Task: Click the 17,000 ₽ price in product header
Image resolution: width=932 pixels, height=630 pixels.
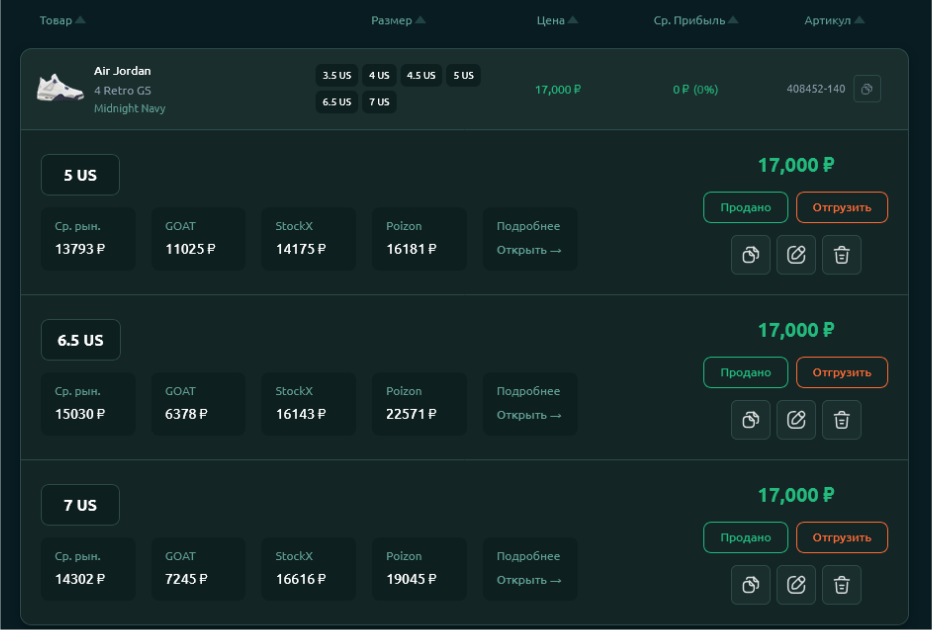Action: pos(558,89)
